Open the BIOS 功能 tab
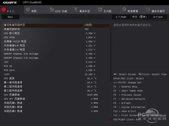169x126 pixels. tap(60, 10)
